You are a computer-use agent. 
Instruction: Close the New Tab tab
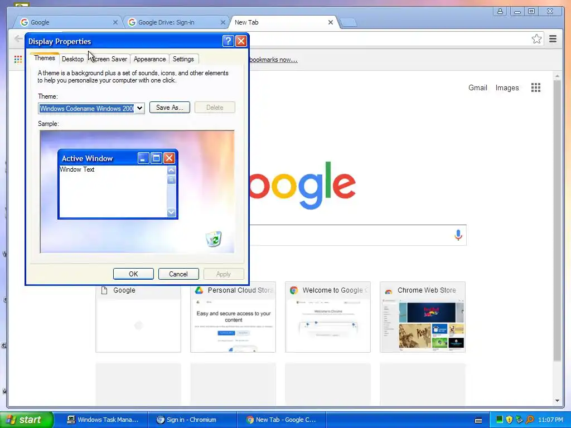331,22
